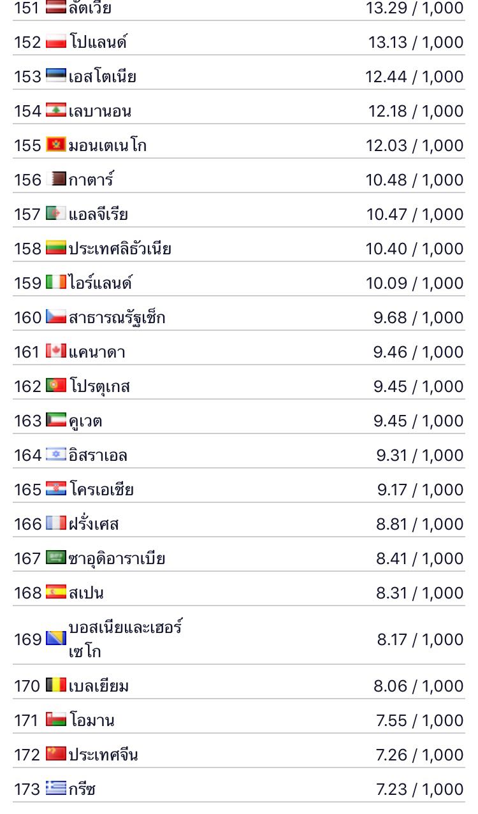Tap the Saudi Arabia flag icon
Image resolution: width=478 pixels, height=814 pixels.
point(56,558)
